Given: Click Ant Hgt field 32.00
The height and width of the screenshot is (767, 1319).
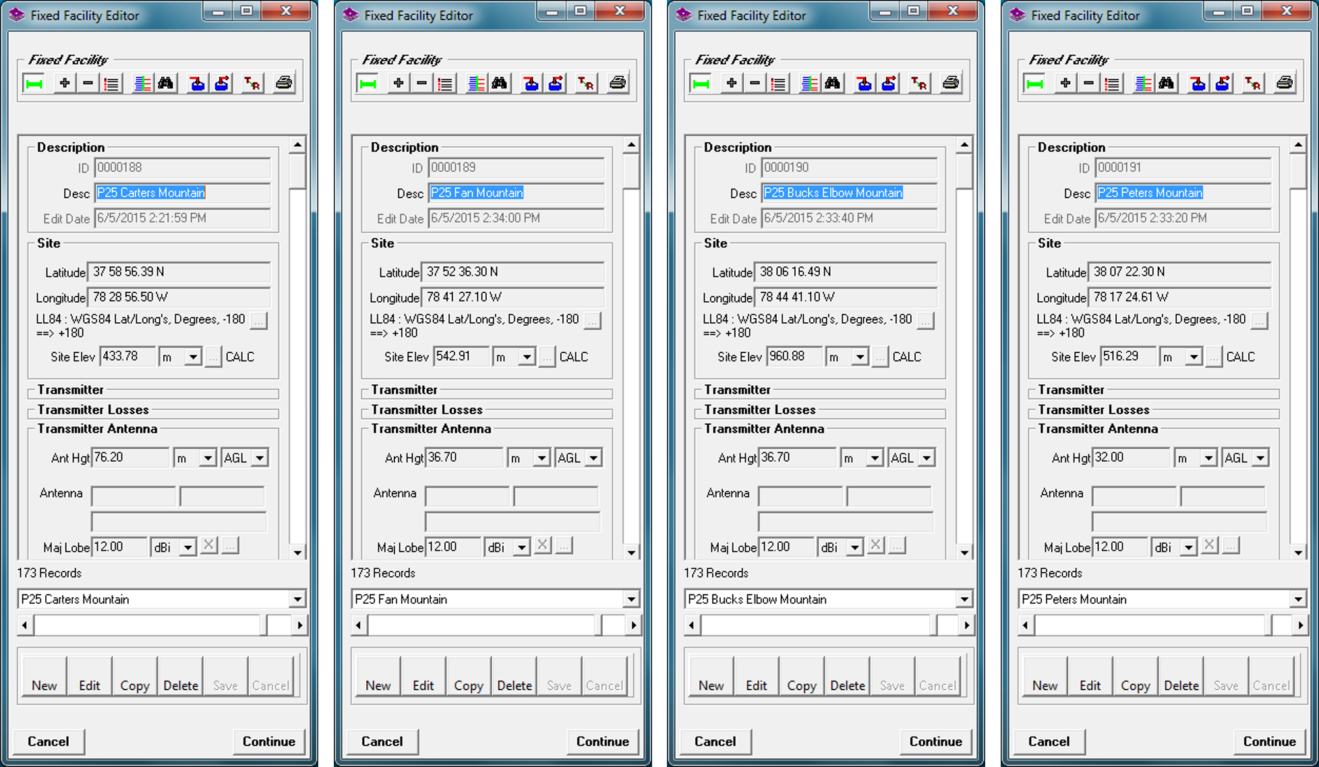Looking at the screenshot, I should pyautogui.click(x=1130, y=458).
